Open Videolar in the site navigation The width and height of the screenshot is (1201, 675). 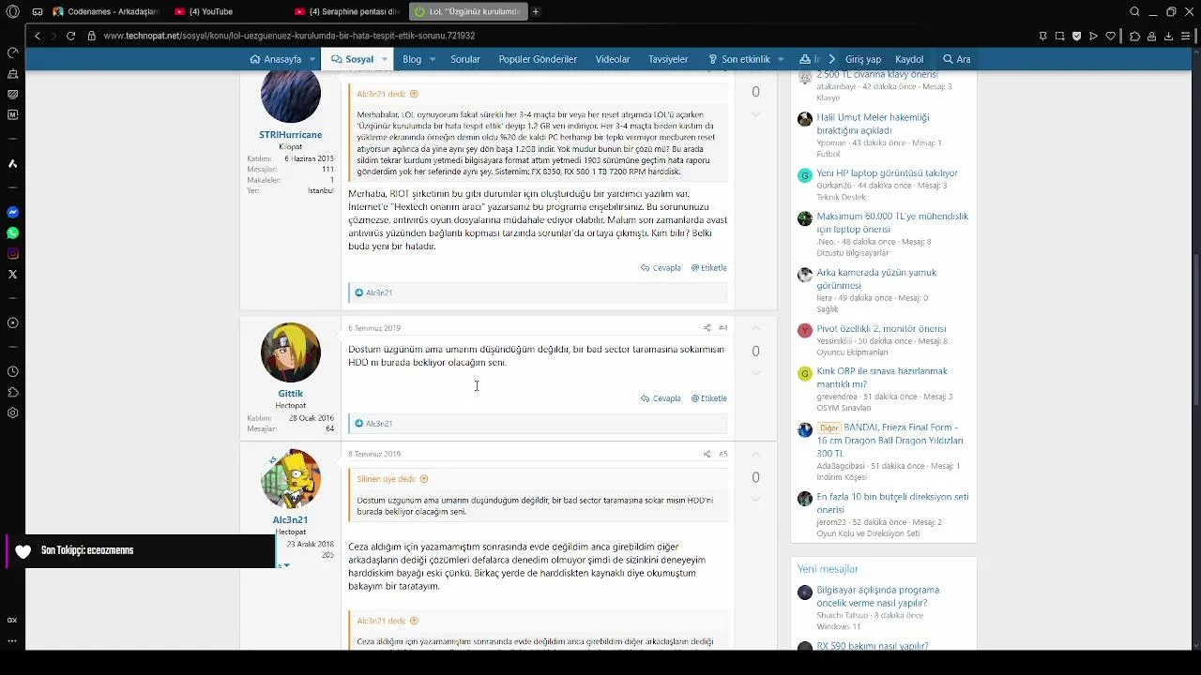613,59
